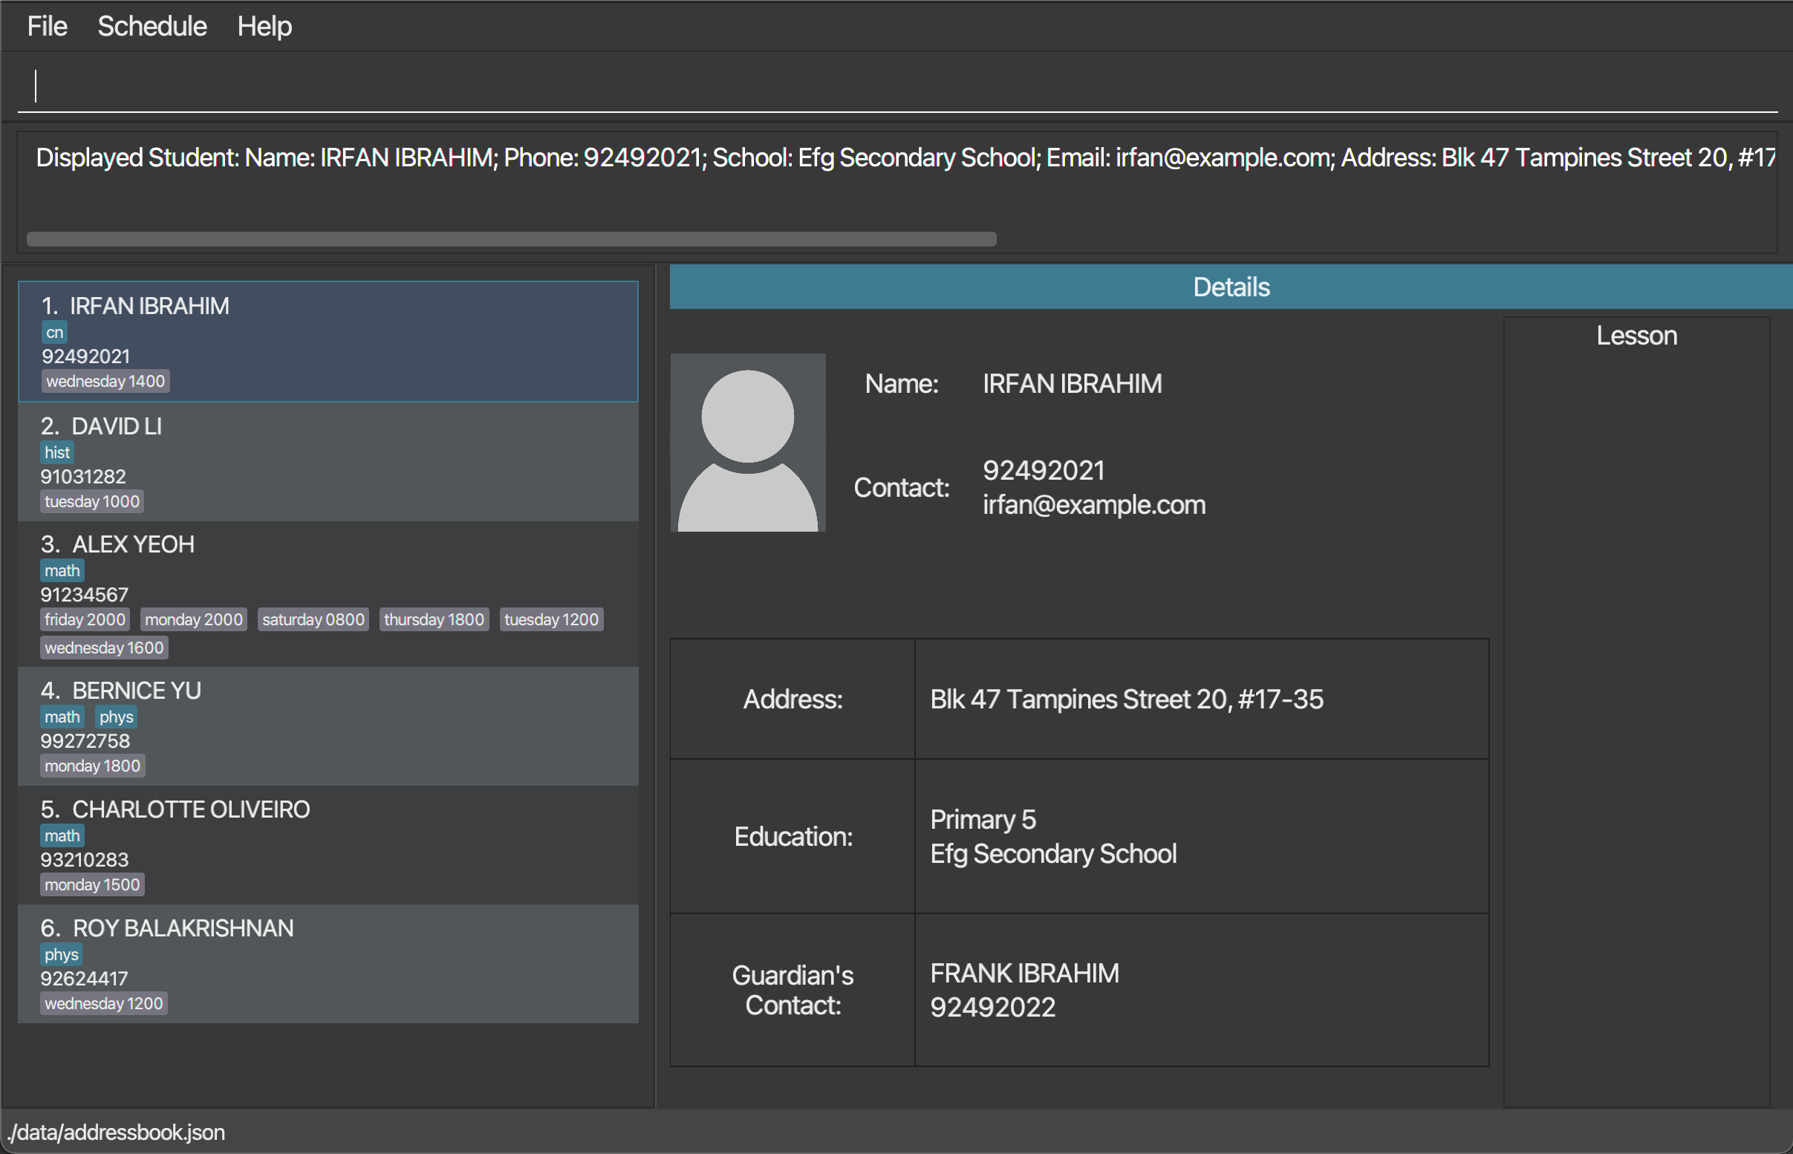This screenshot has height=1154, width=1793.
Task: Click the address Blk 47 Tampines Street
Action: pos(1126,699)
